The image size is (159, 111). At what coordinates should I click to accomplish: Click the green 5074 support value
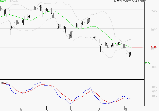pos(147,63)
